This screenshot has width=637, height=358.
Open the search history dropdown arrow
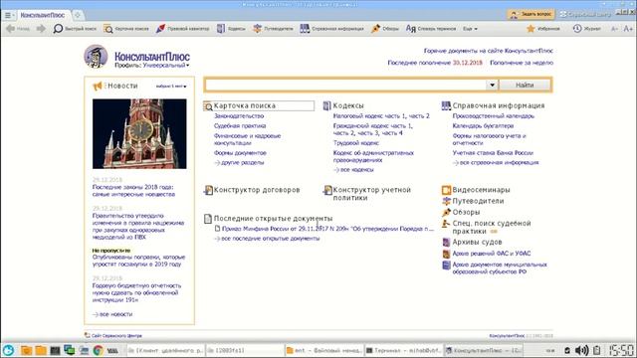tap(492, 85)
